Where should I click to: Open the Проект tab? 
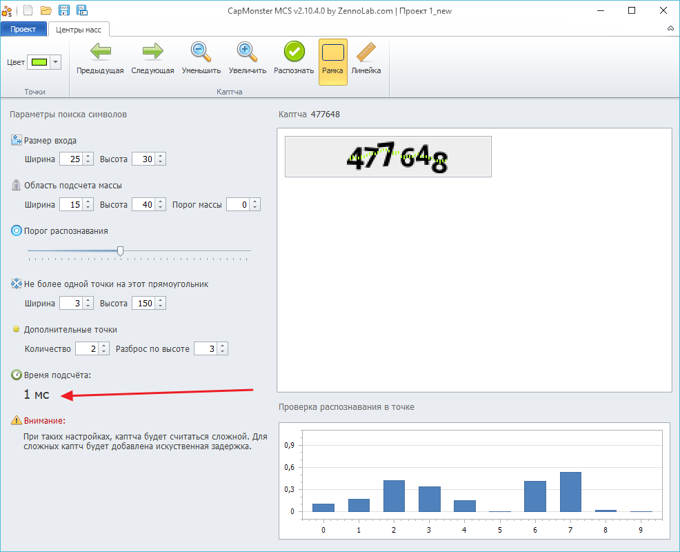[23, 29]
